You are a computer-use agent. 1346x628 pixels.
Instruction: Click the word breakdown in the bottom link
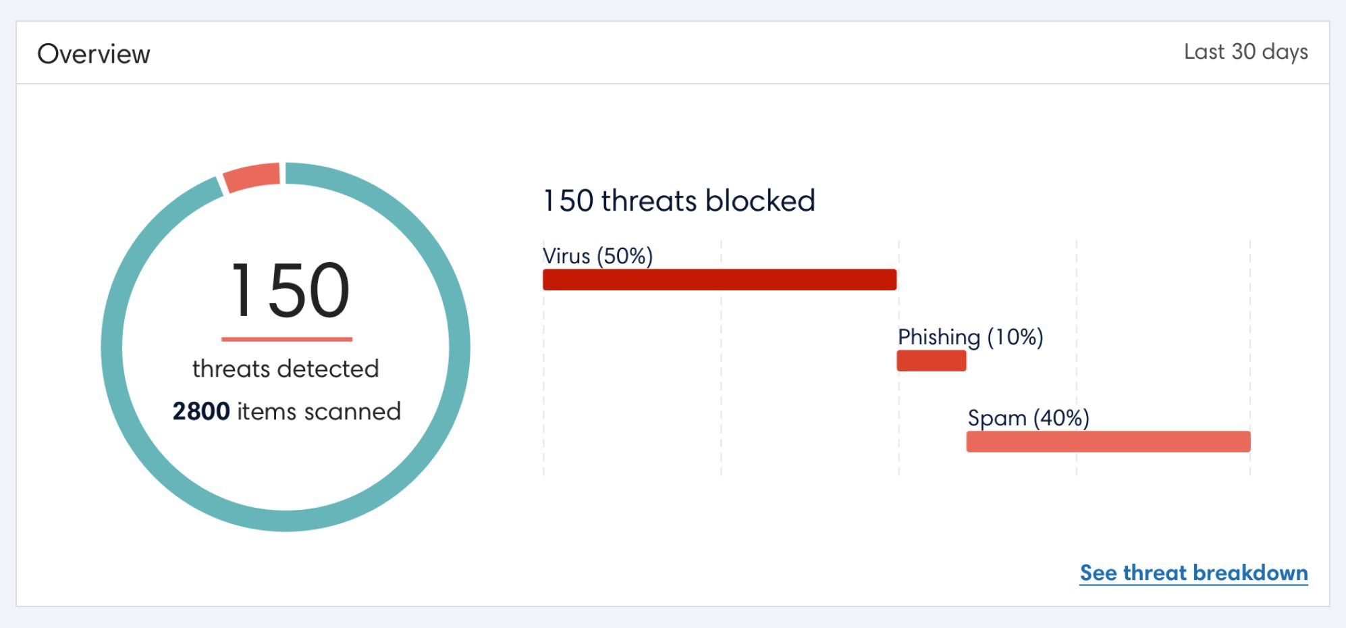(1254, 573)
